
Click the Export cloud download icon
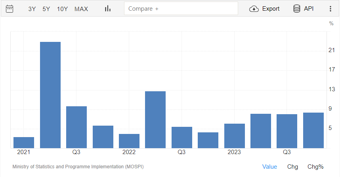[x=254, y=9]
